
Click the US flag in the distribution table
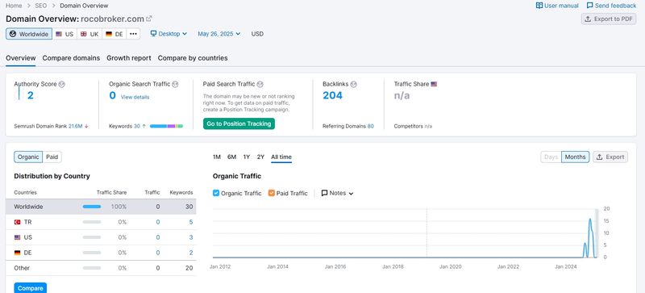[x=17, y=237]
